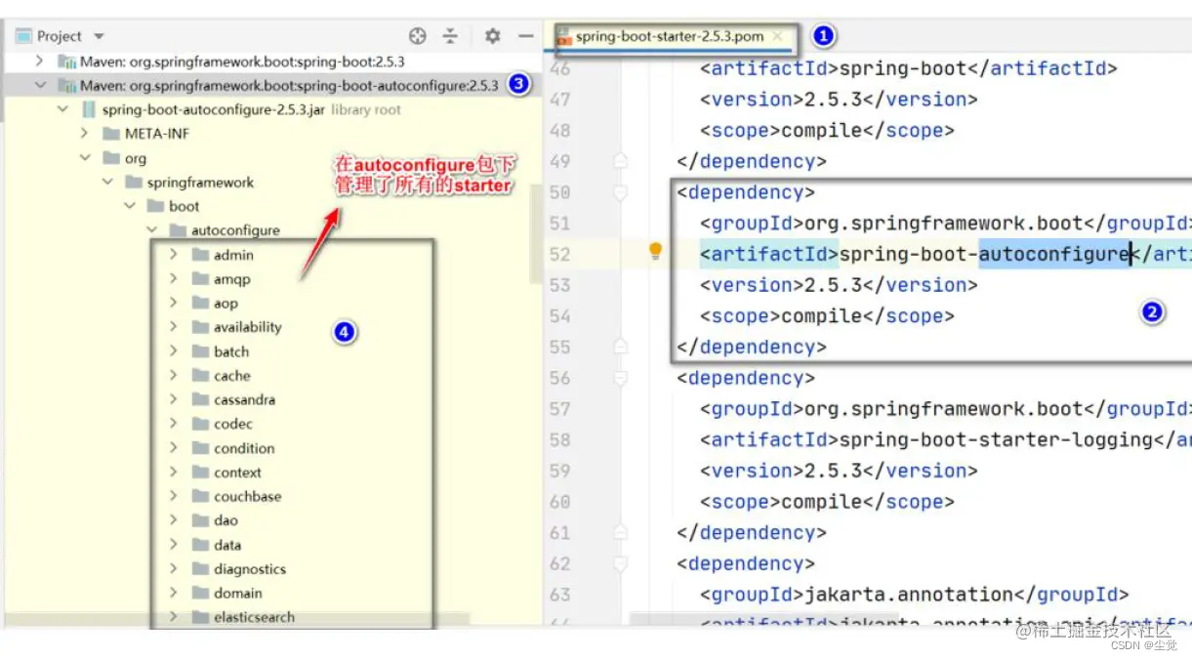Viewport: 1192px width, 660px height.
Task: Click the yellow intention bulb on line 52
Action: tap(656, 253)
